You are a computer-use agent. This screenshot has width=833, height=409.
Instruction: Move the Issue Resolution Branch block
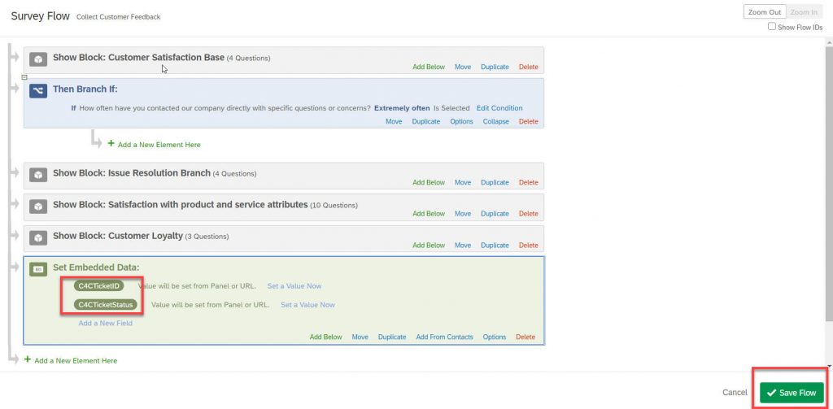[x=463, y=182]
